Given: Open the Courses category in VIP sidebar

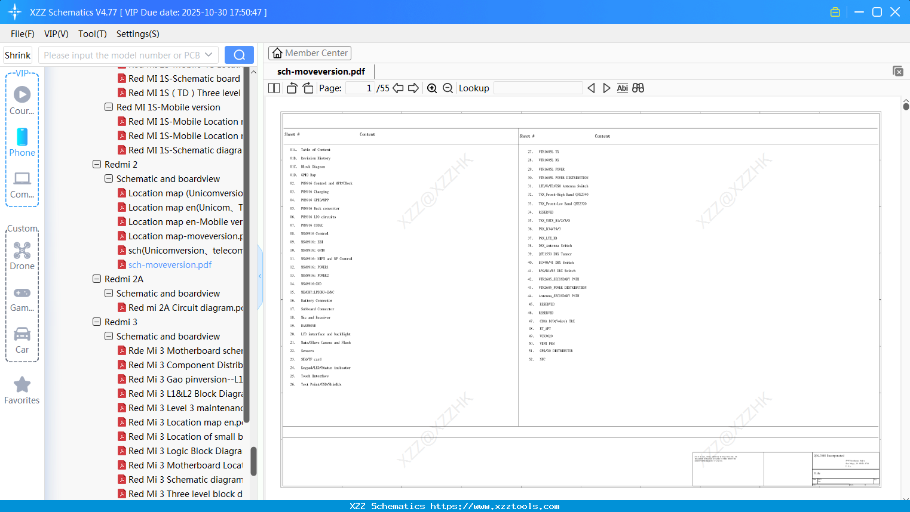Looking at the screenshot, I should [22, 100].
